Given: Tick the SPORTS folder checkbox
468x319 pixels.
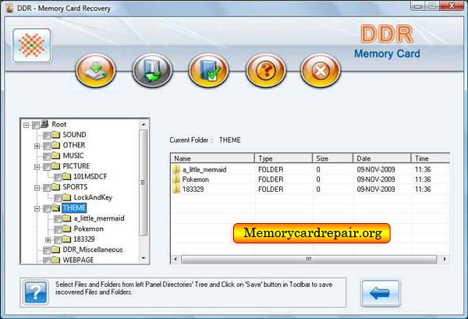Looking at the screenshot, I should tap(47, 188).
